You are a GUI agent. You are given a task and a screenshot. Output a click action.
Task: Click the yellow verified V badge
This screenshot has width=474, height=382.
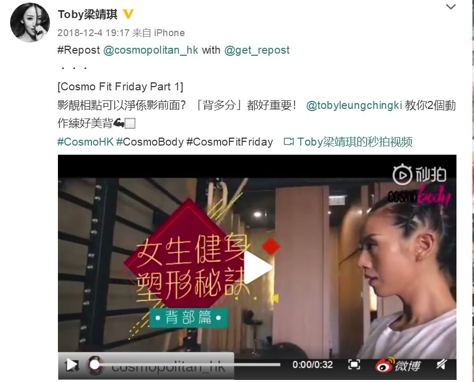click(x=128, y=14)
